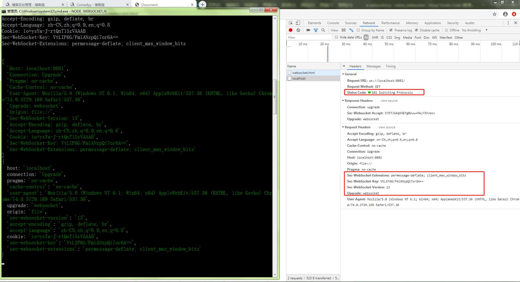This screenshot has height=282, width=520.
Task: Activate the inspect element picker icon
Action: pyautogui.click(x=291, y=23)
